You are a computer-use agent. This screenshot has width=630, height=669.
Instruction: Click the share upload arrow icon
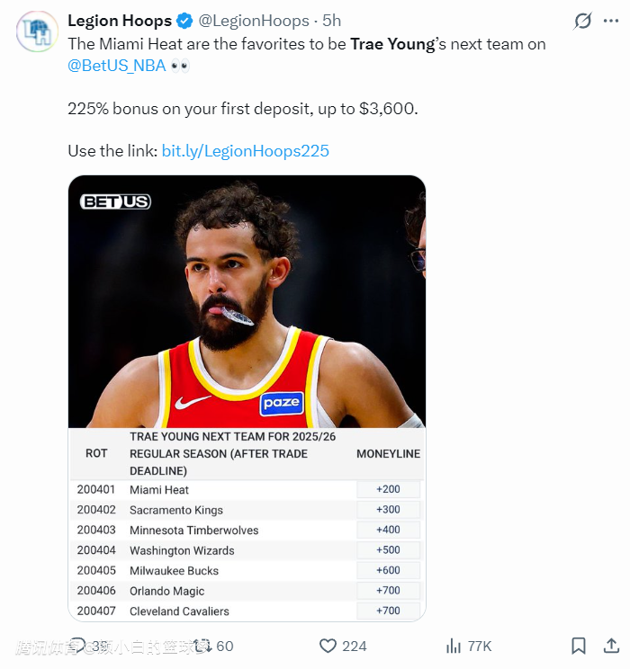pos(611,646)
